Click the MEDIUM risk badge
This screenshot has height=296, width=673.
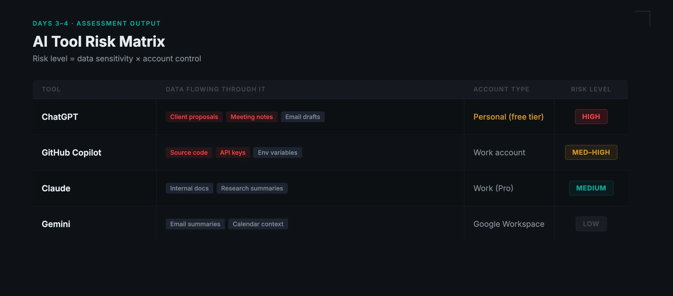591,188
